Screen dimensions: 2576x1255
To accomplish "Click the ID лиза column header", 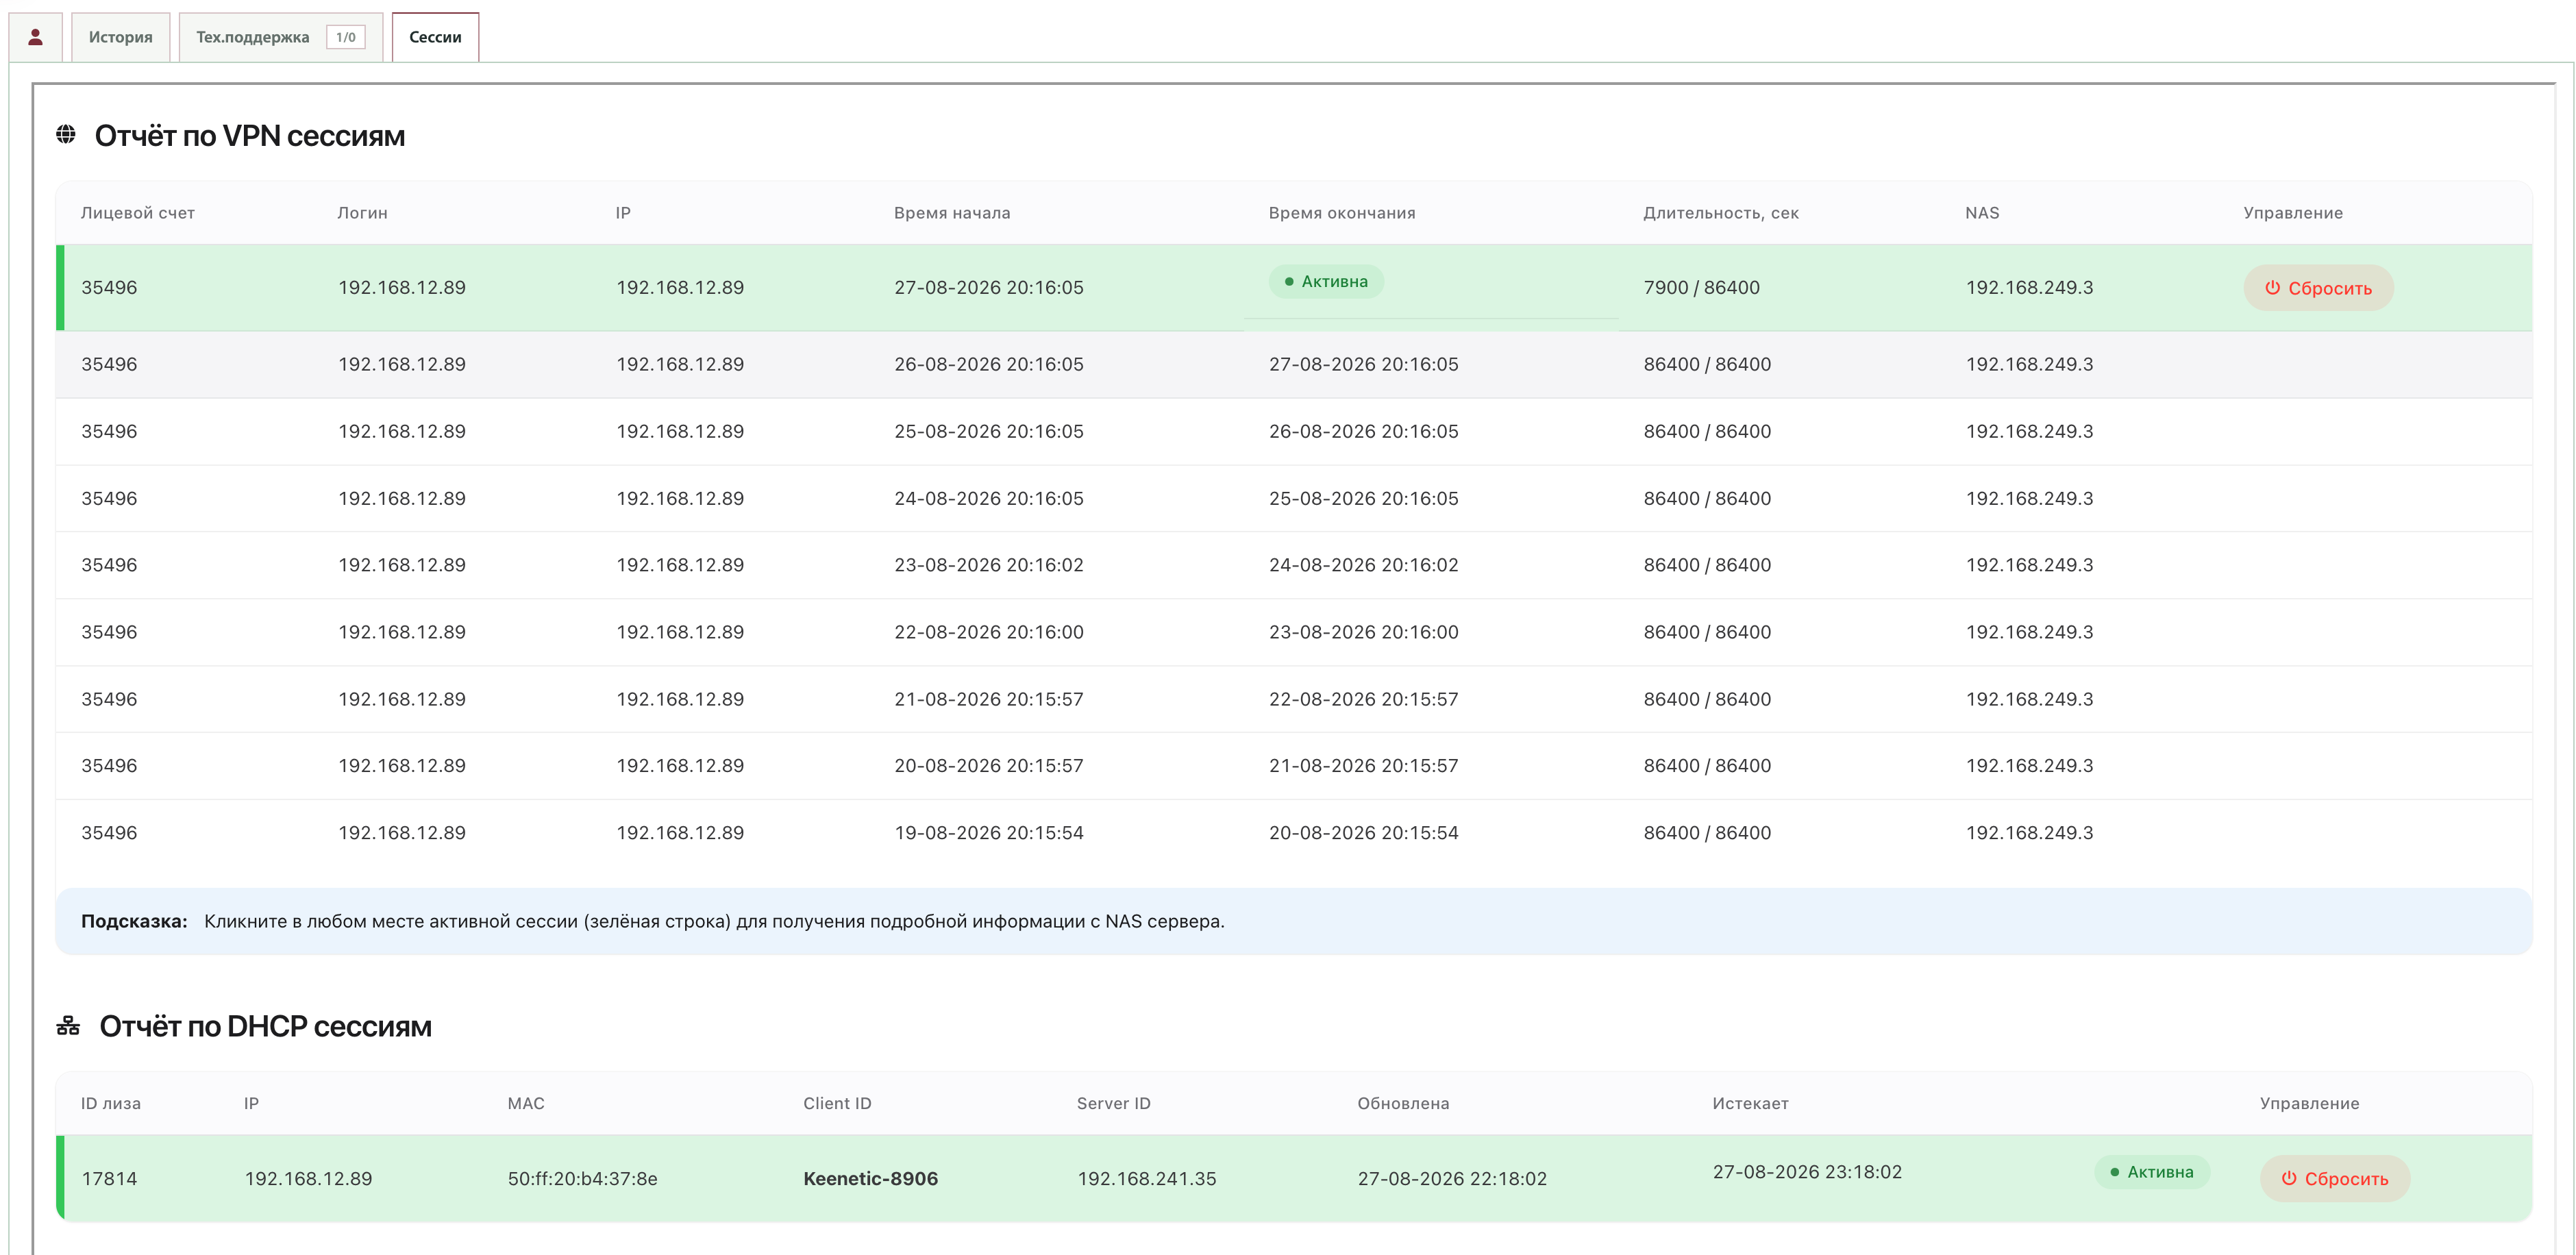I will (x=111, y=1103).
